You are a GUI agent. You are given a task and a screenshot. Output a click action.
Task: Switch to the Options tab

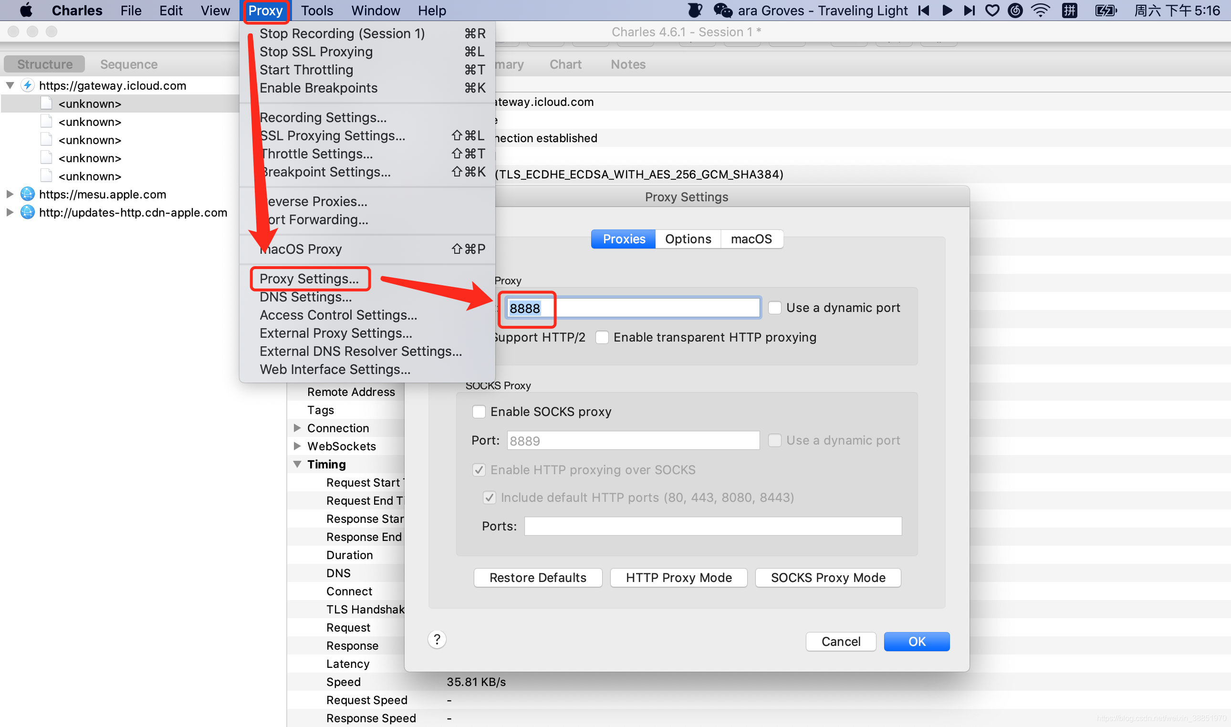tap(688, 239)
